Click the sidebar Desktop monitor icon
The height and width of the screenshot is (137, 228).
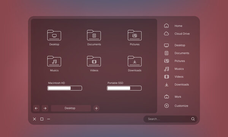coord(166,45)
